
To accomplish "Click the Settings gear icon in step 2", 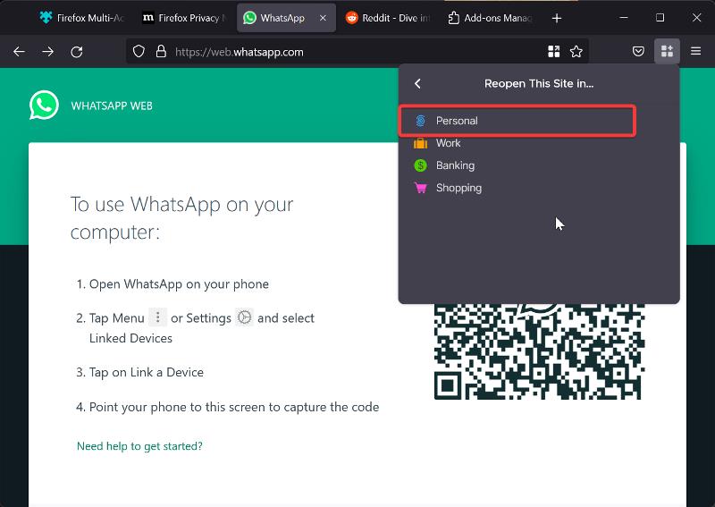I will tap(244, 317).
